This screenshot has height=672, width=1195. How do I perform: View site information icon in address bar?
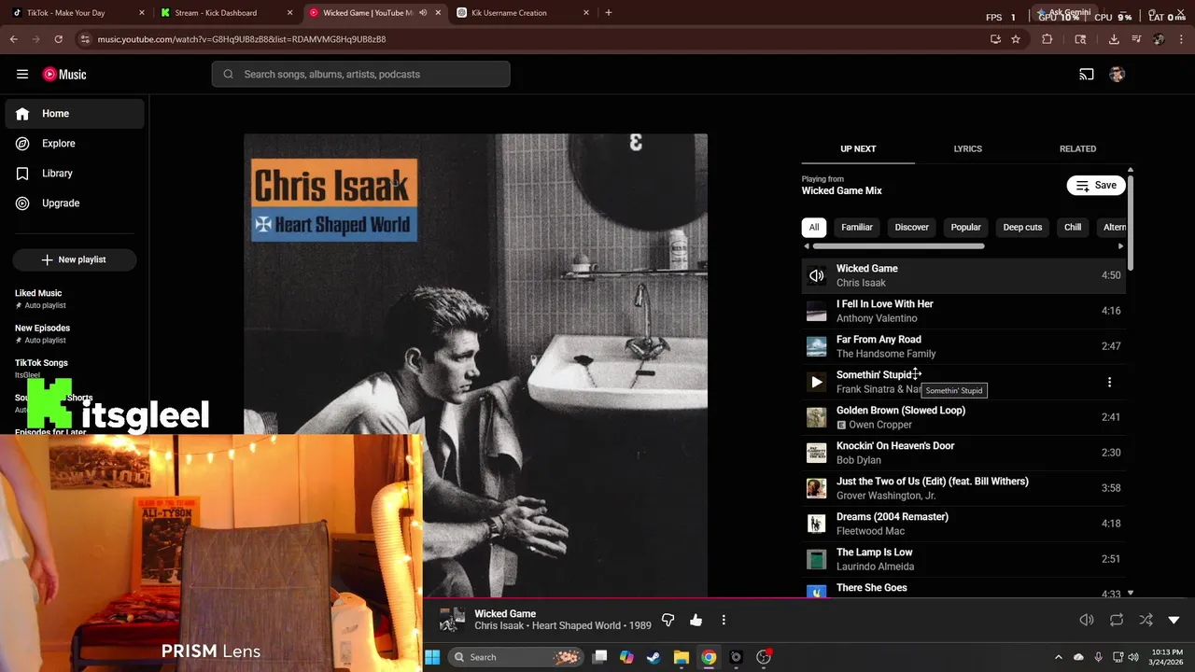[x=85, y=39]
